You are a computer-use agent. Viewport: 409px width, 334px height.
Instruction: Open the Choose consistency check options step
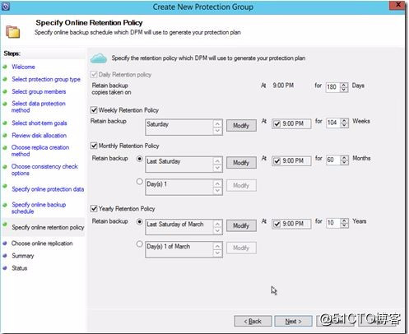click(x=44, y=169)
